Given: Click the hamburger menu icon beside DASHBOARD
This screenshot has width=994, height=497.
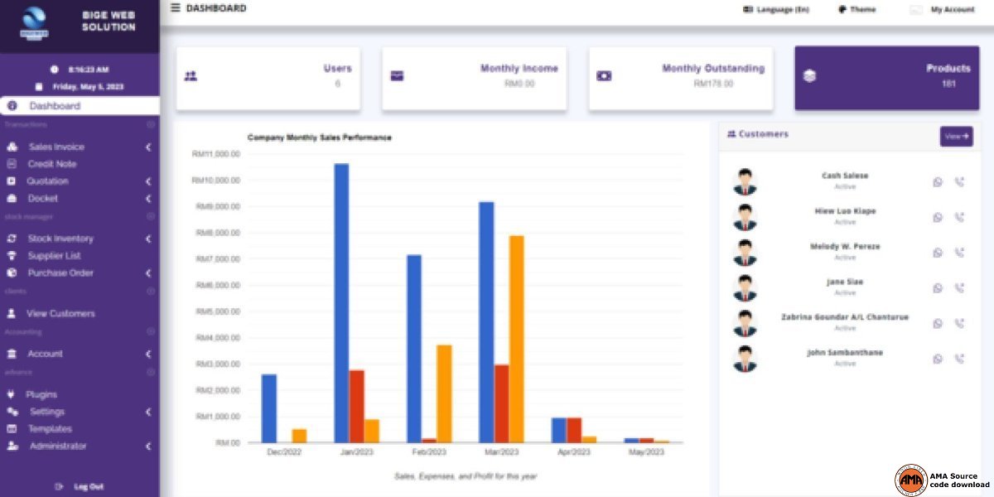Looking at the screenshot, I should (175, 8).
